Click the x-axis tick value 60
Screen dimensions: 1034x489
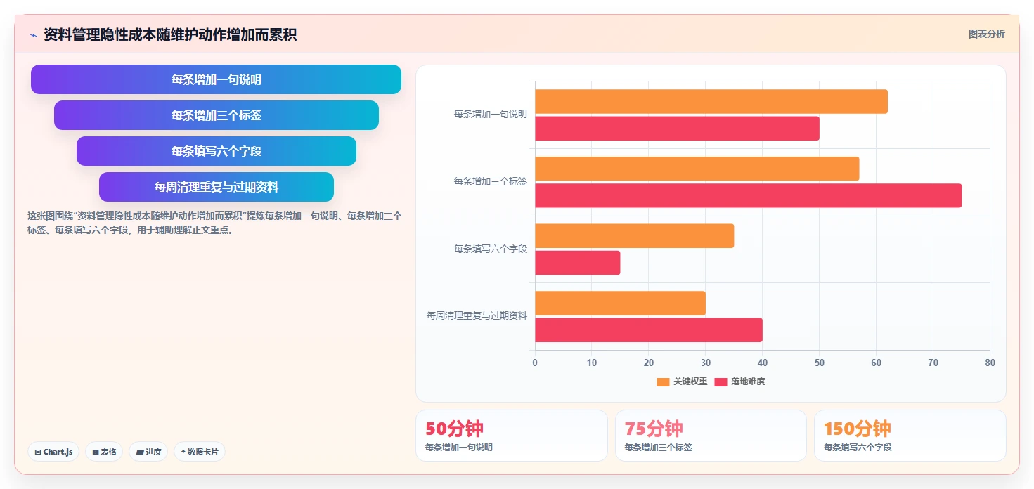pyautogui.click(x=876, y=363)
